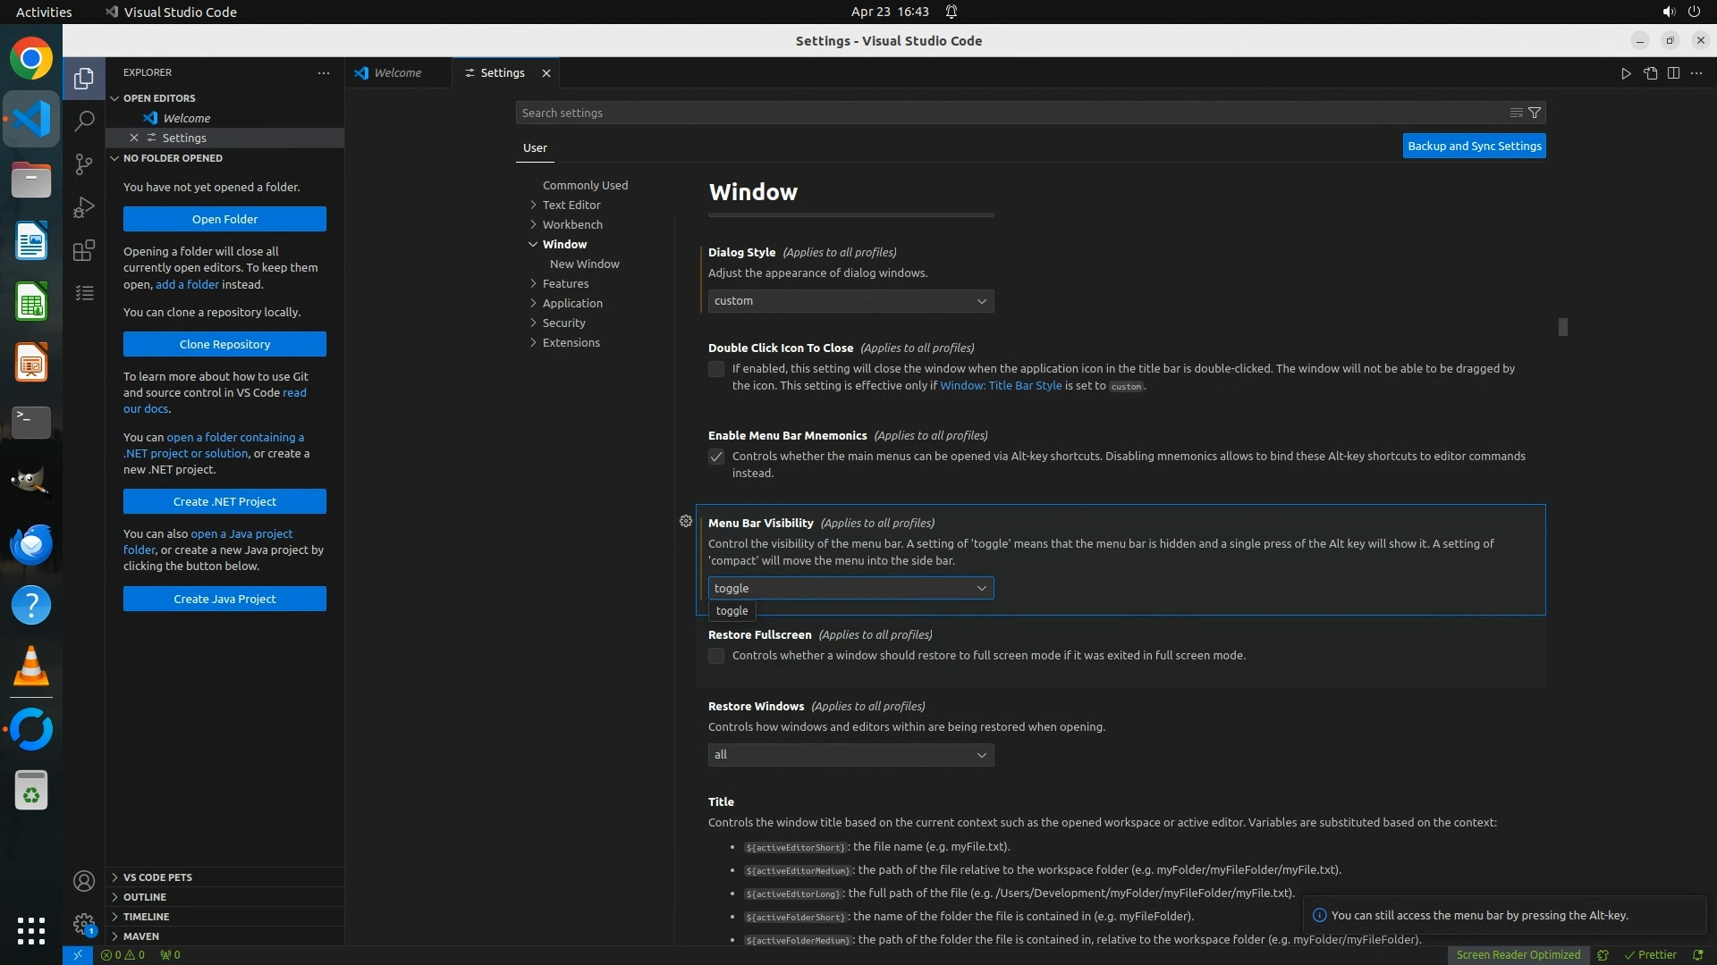Viewport: 1717px width, 965px height.
Task: Open the Restore Windows dropdown
Action: (x=850, y=755)
